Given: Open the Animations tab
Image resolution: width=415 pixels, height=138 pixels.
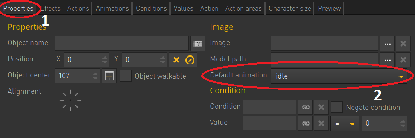Looking at the screenshot, I should [x=112, y=8].
